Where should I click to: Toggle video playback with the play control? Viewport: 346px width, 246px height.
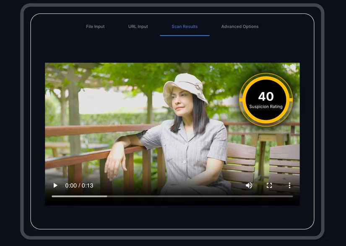tap(55, 185)
